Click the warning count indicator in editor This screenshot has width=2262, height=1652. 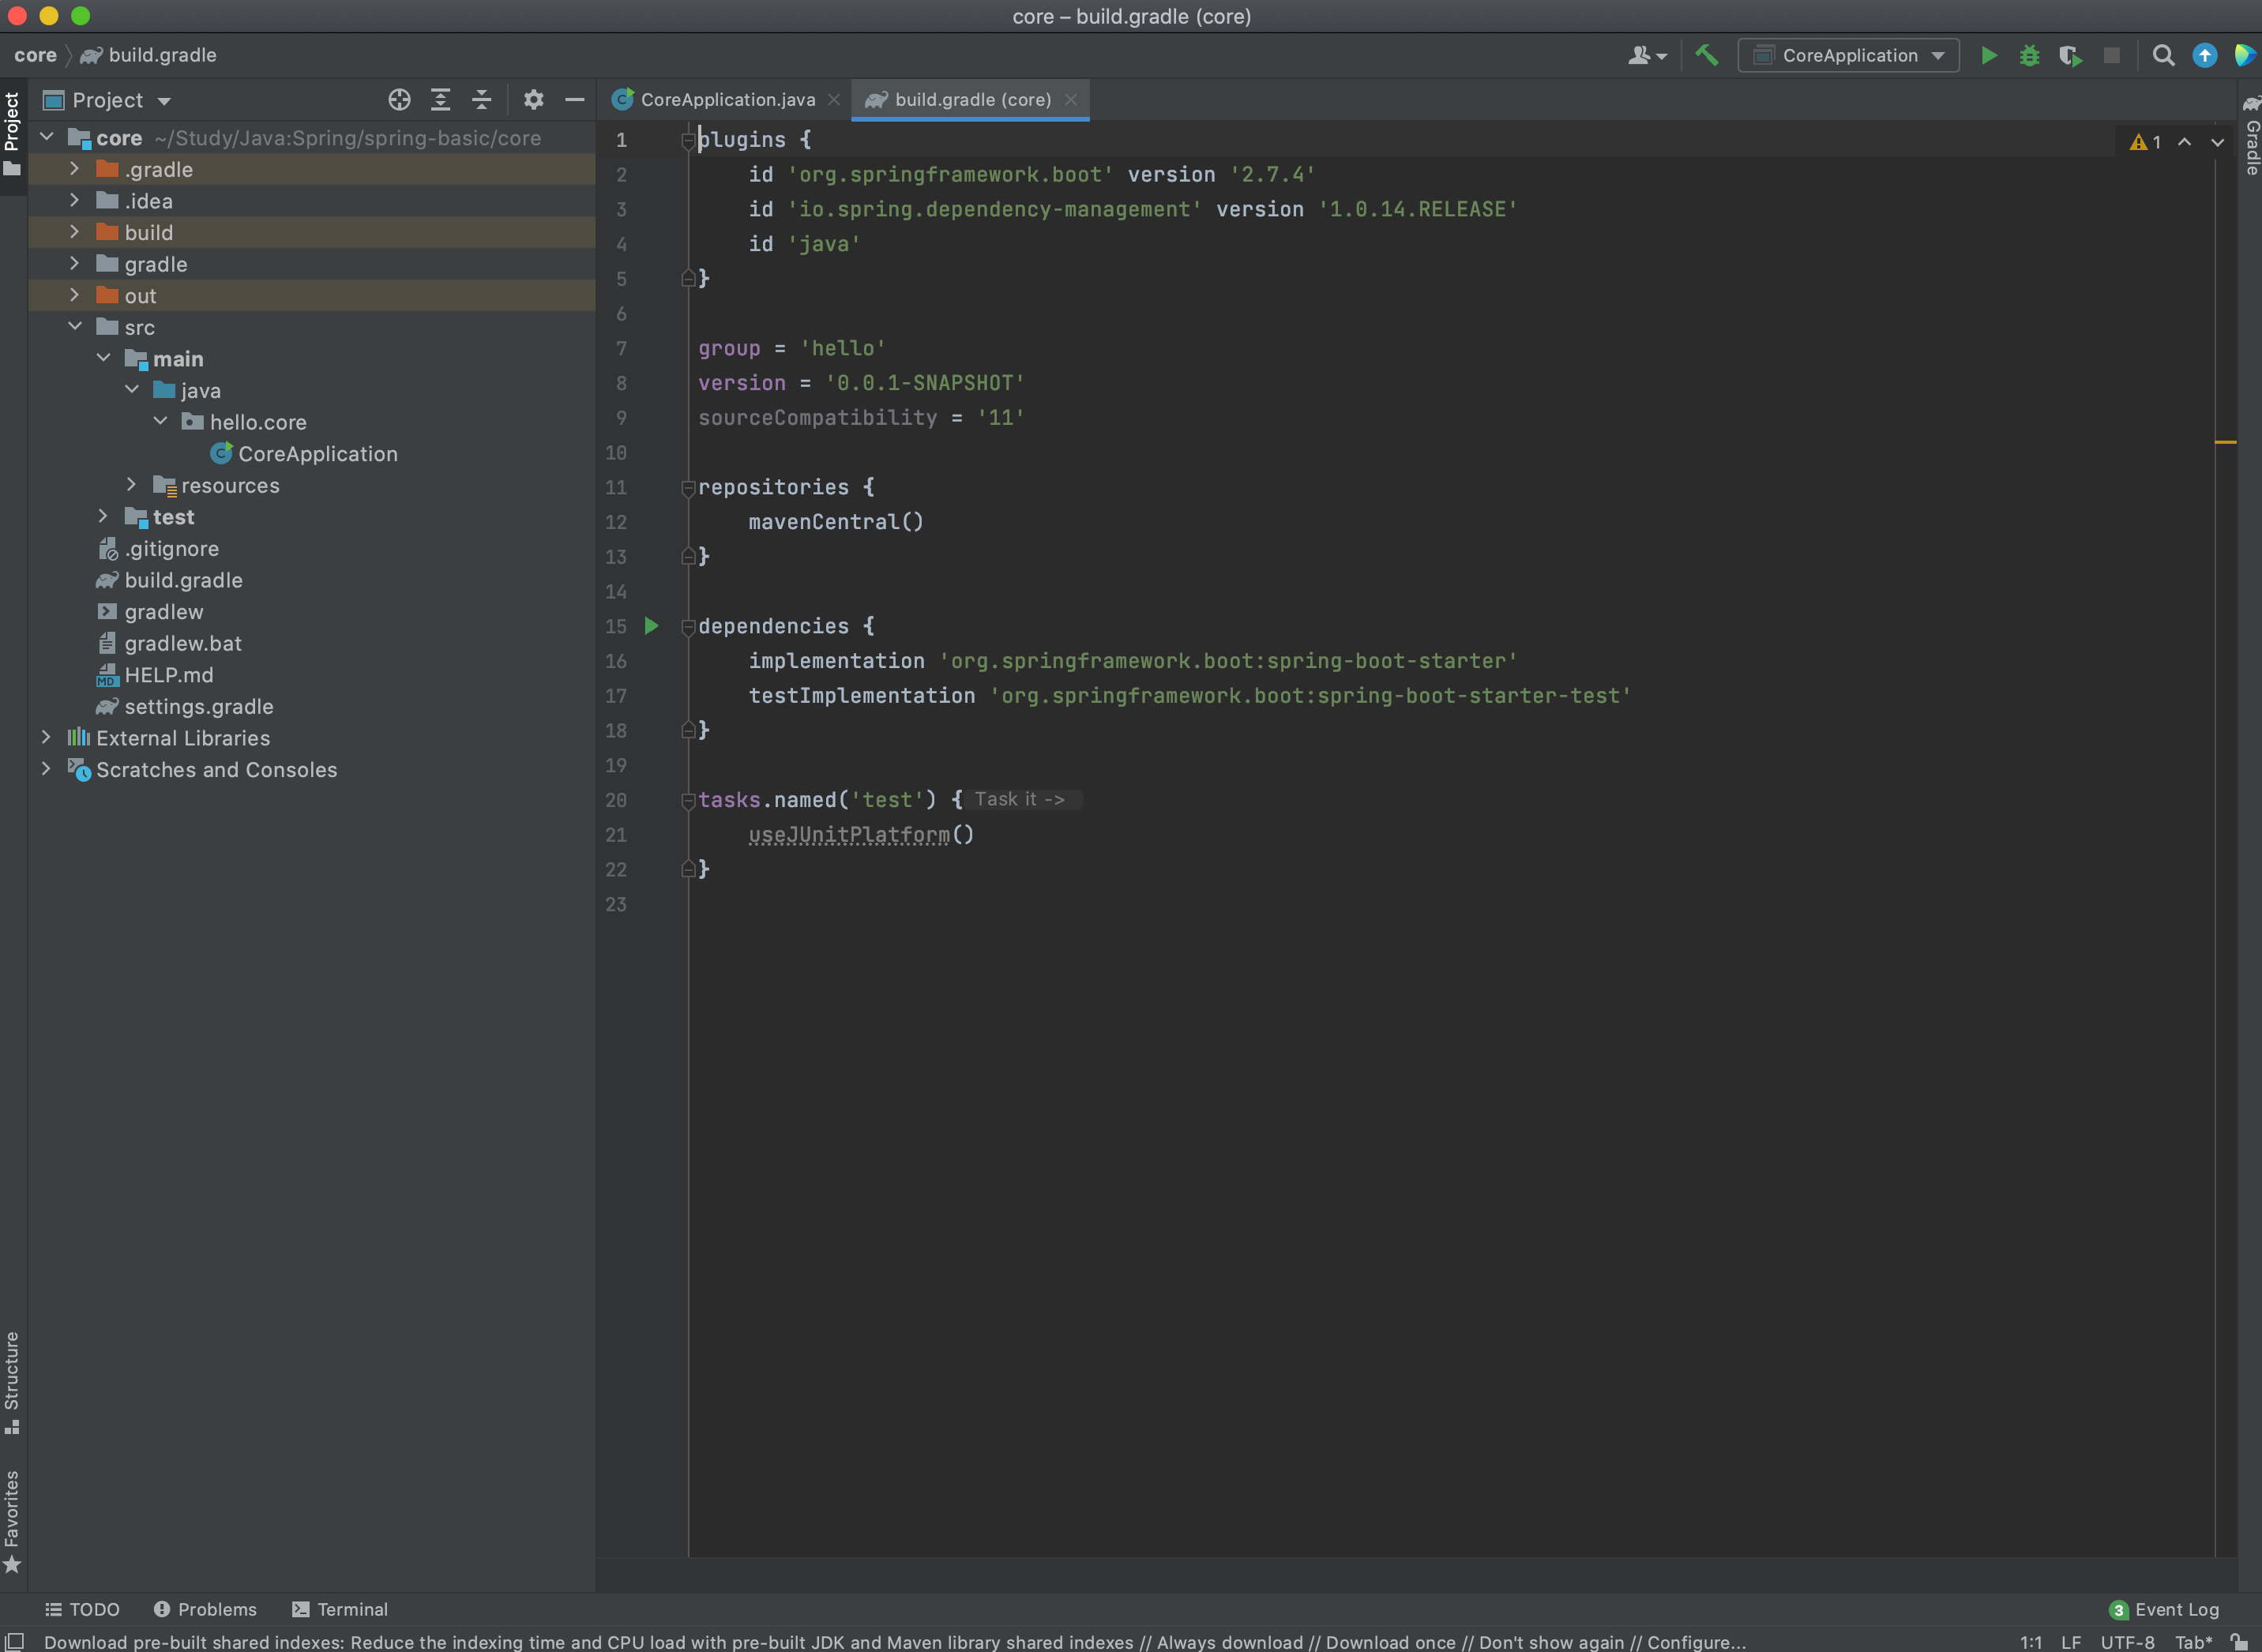(2146, 142)
